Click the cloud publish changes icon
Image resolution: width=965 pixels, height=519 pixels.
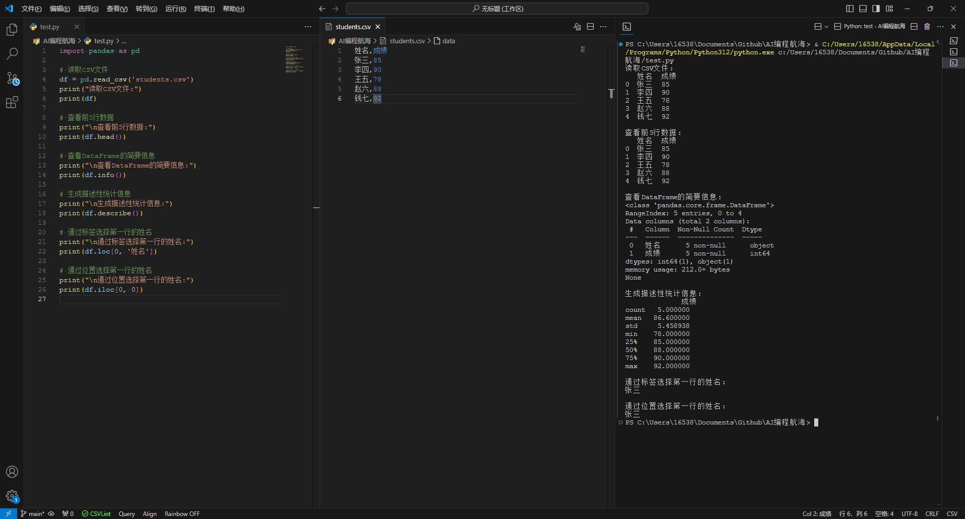(51, 513)
